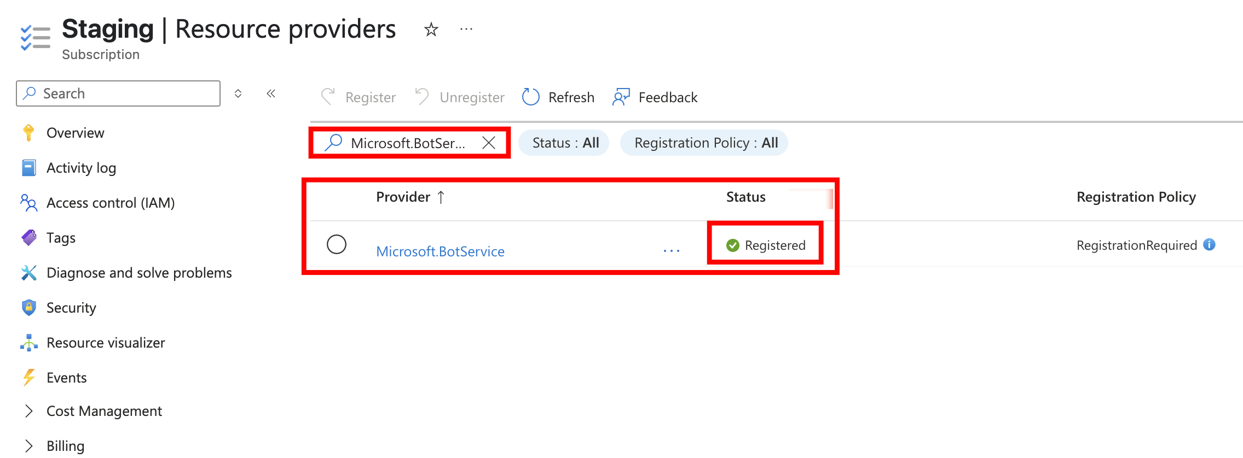Screen dimensions: 1243x458
Task: Open Access control (IAM)
Action: pos(111,203)
